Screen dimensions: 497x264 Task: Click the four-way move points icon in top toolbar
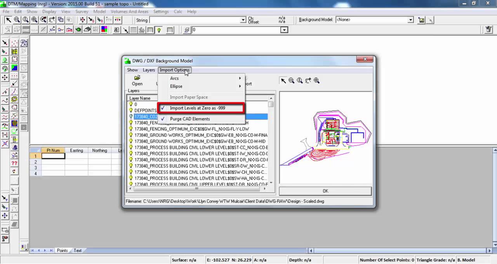point(82,20)
